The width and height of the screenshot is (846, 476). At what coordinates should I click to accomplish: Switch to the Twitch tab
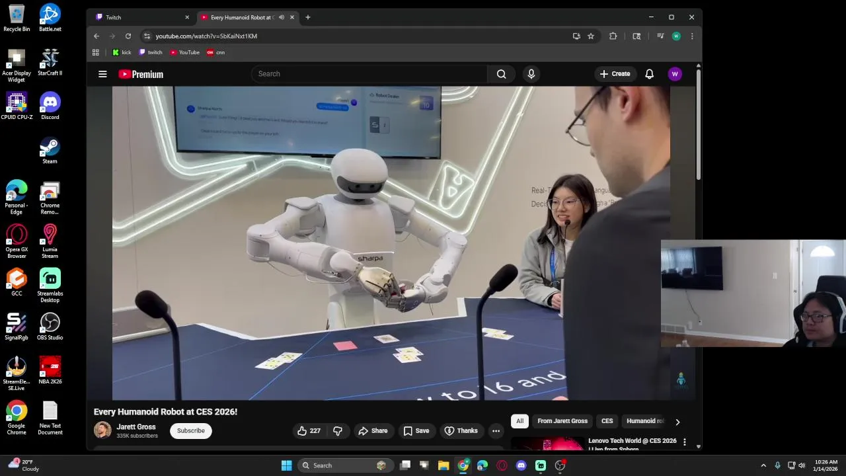pos(140,17)
